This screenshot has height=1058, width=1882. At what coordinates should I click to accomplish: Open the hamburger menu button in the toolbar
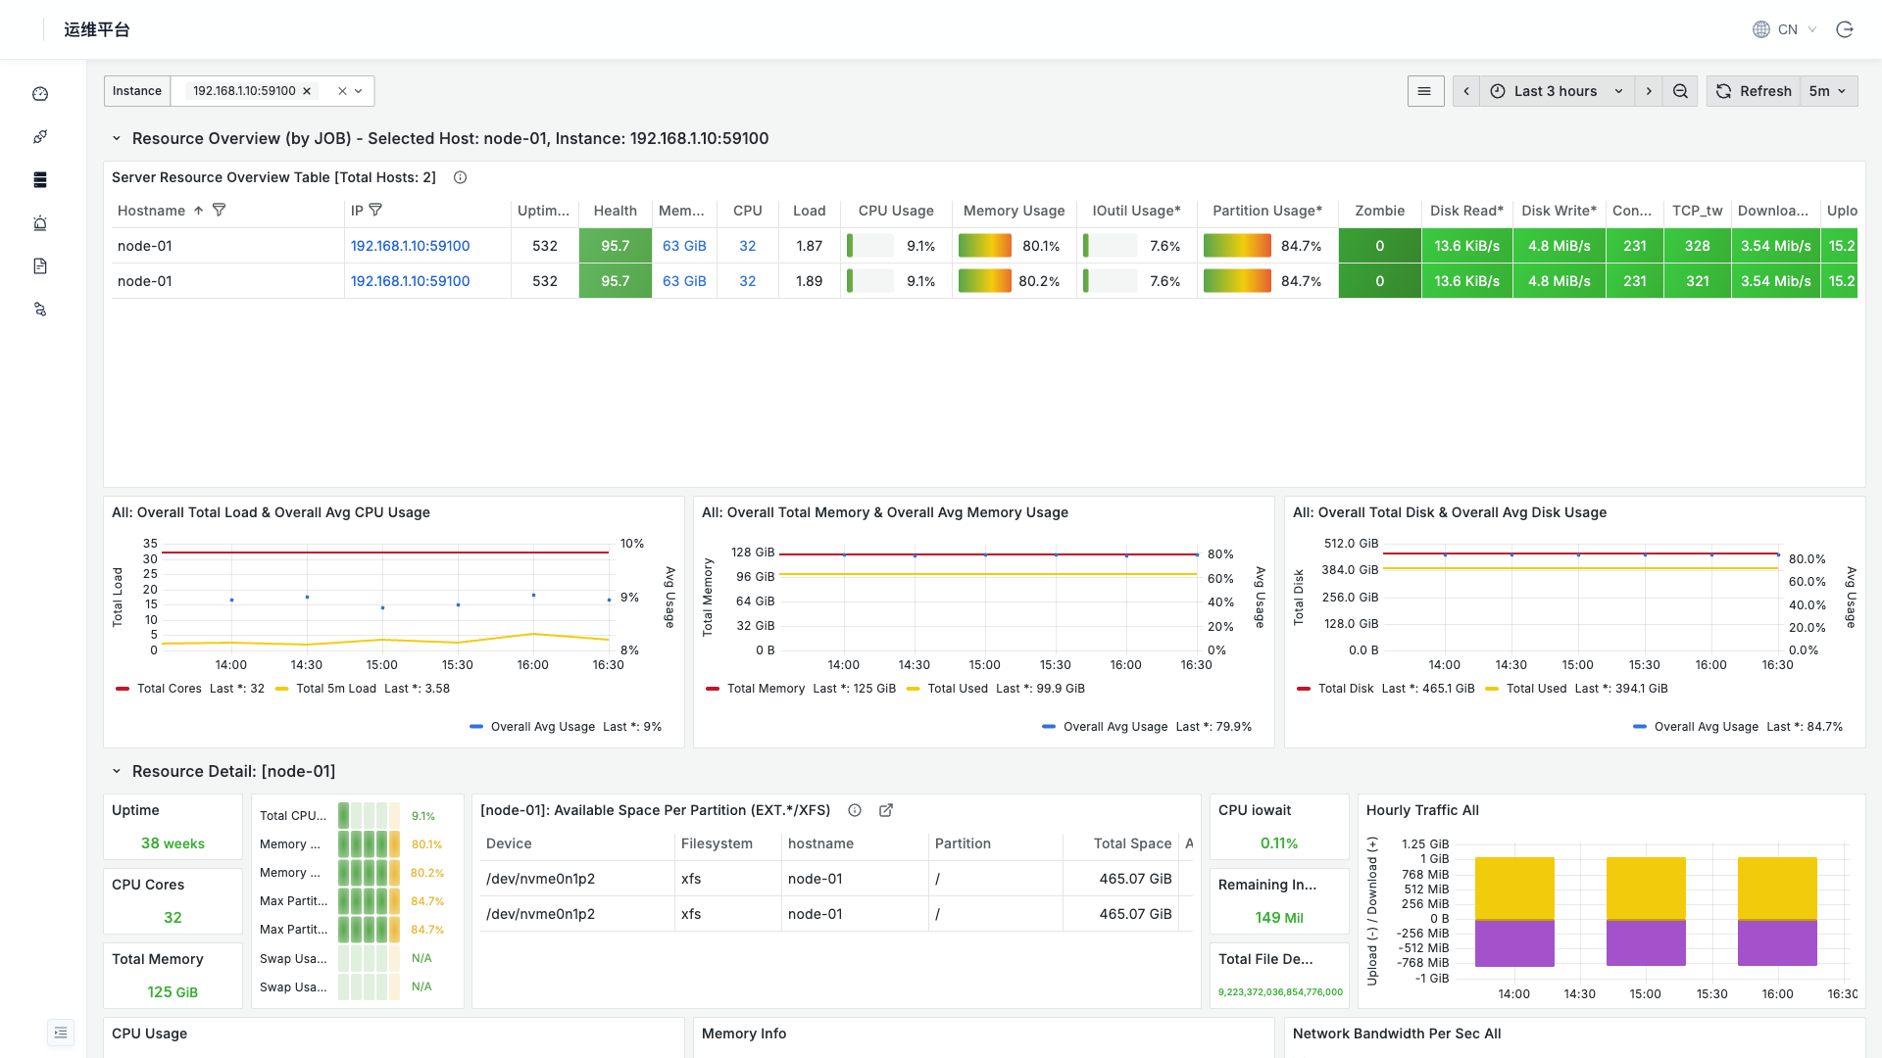(1425, 91)
